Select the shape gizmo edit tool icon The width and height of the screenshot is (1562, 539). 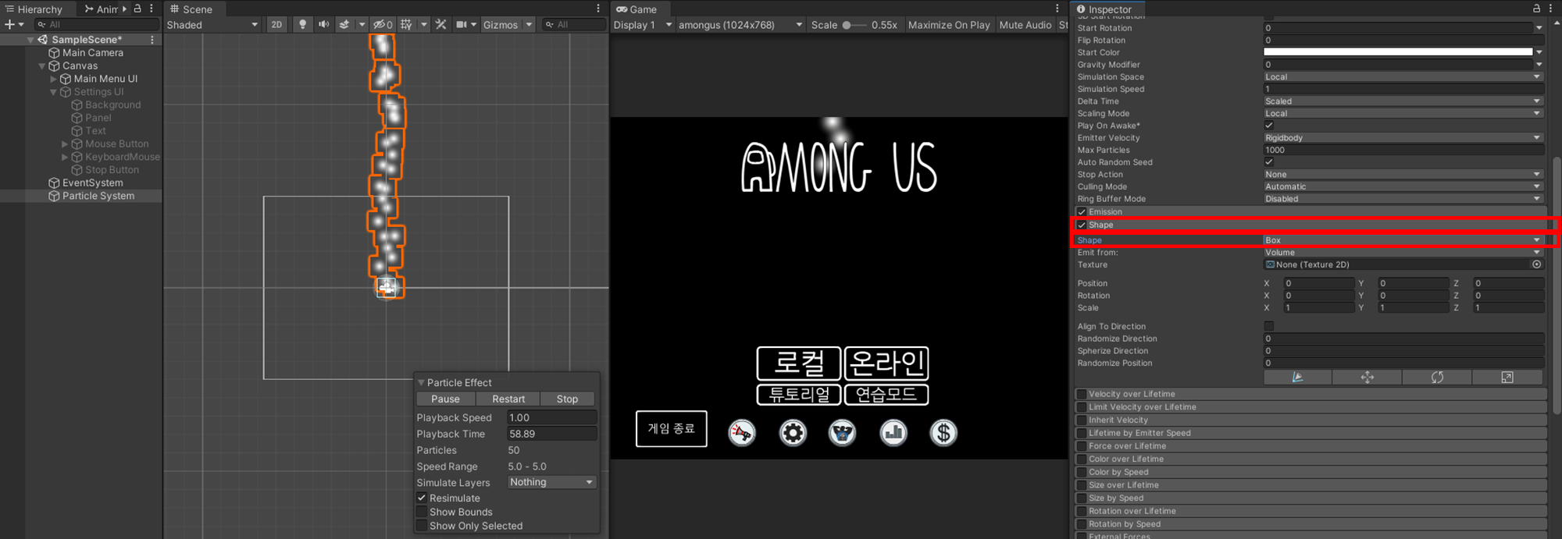(x=1297, y=378)
